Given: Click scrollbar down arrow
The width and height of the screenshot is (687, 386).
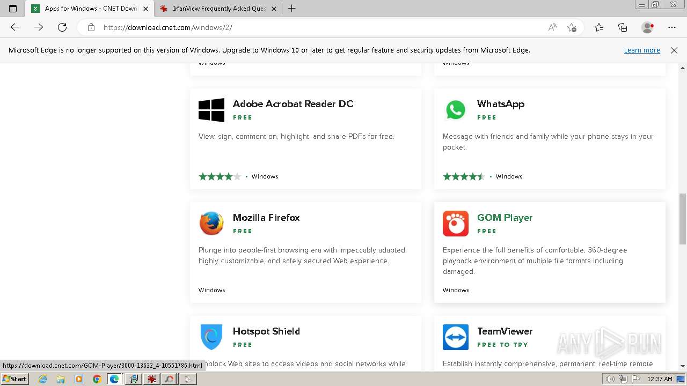Looking at the screenshot, I should point(683,366).
